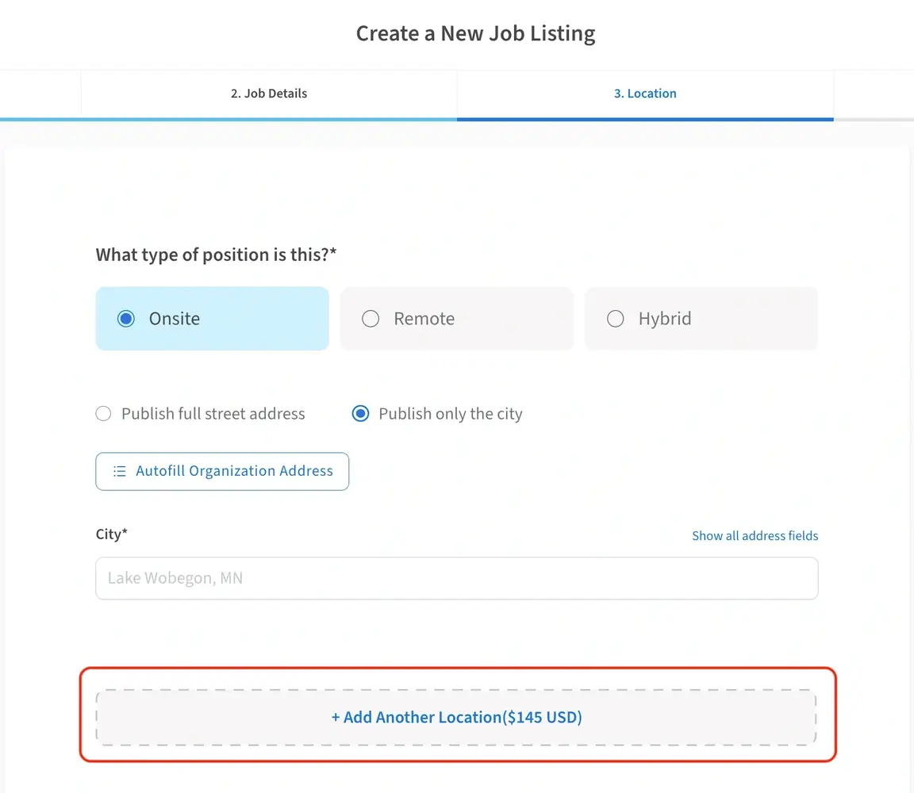Click the Autofill Organization Address button

pyautogui.click(x=222, y=470)
